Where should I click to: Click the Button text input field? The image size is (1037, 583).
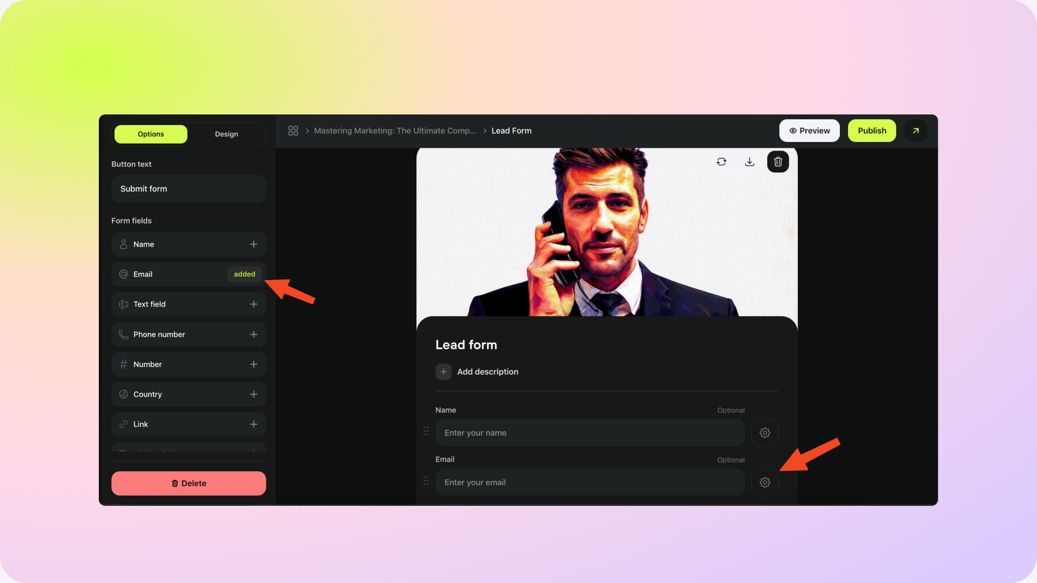[x=188, y=189]
